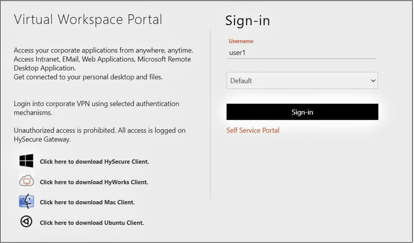Open the HySecure Client download link
This screenshot has width=414, height=243.
click(x=94, y=162)
